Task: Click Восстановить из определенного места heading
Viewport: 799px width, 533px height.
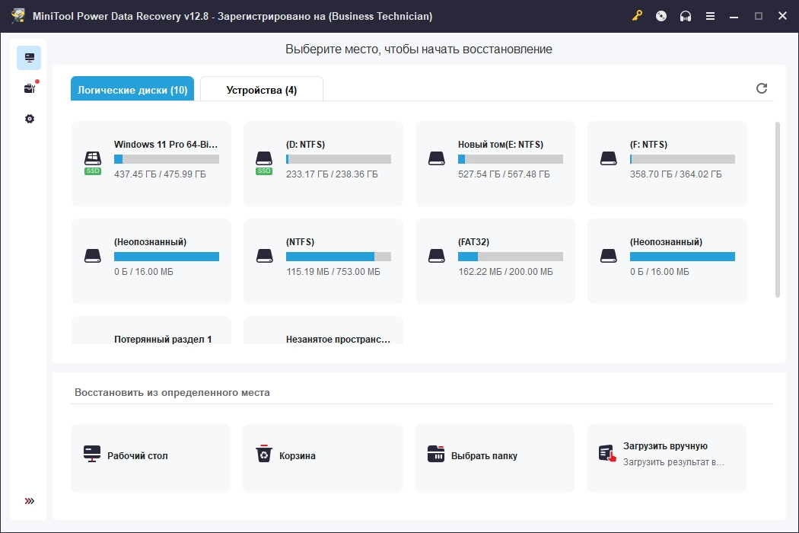Action: pos(172,392)
